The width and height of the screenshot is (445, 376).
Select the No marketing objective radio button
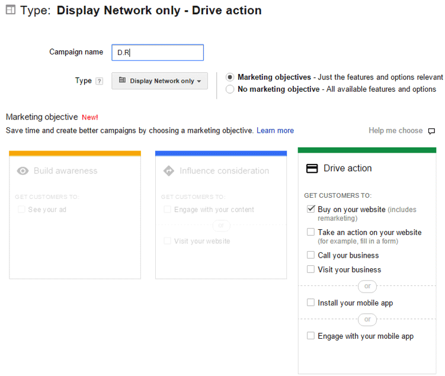pyautogui.click(x=230, y=89)
